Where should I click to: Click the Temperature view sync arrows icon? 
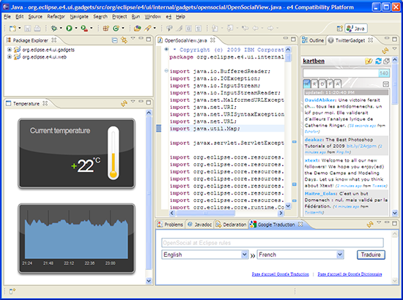pyautogui.click(x=124, y=103)
